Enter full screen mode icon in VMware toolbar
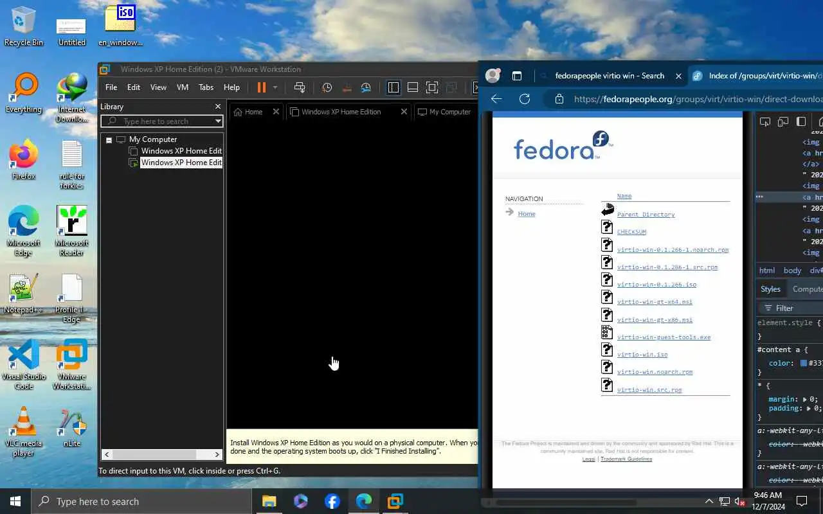Viewport: 823px width, 514px height. tap(432, 87)
